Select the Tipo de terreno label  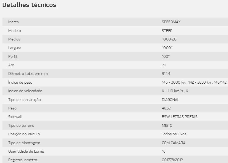point(21,125)
